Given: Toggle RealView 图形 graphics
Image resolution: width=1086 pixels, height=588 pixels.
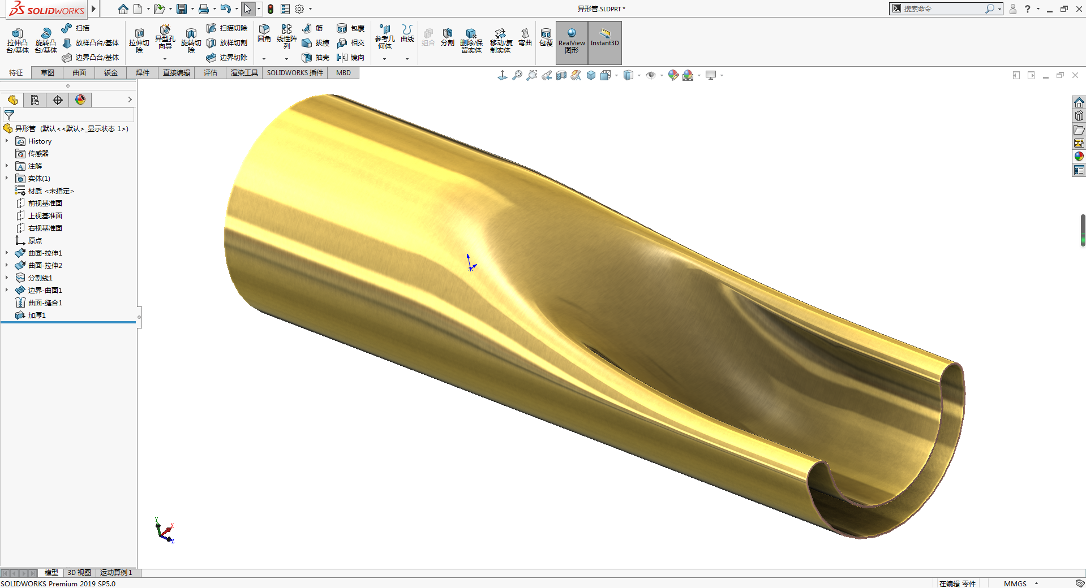Looking at the screenshot, I should click(572, 42).
